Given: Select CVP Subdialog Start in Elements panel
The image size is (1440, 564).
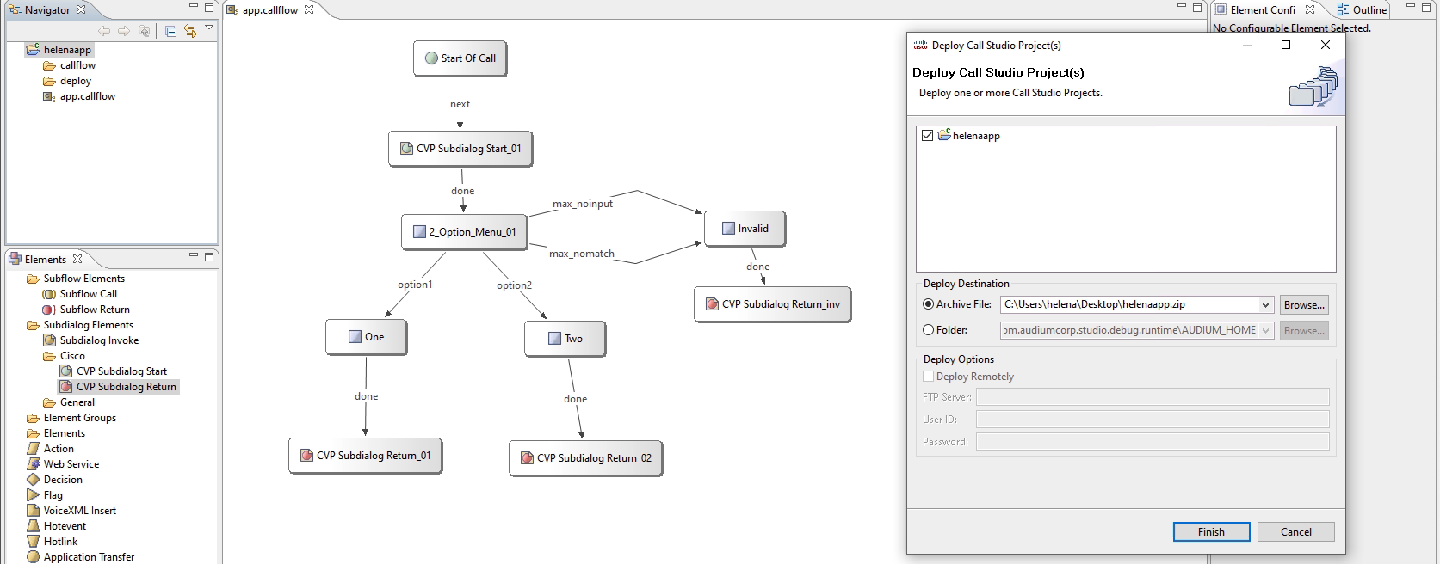Looking at the screenshot, I should click(114, 371).
